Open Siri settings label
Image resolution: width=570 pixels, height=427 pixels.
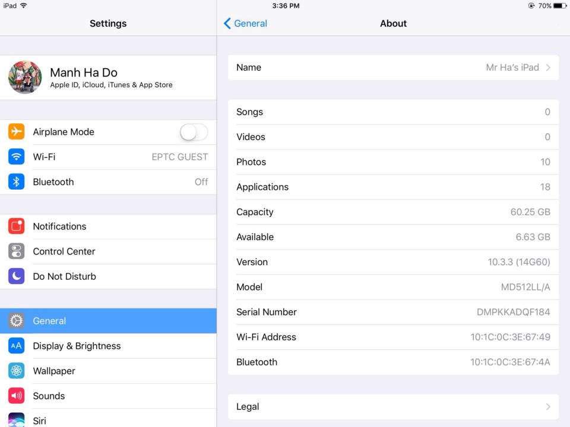click(x=40, y=421)
